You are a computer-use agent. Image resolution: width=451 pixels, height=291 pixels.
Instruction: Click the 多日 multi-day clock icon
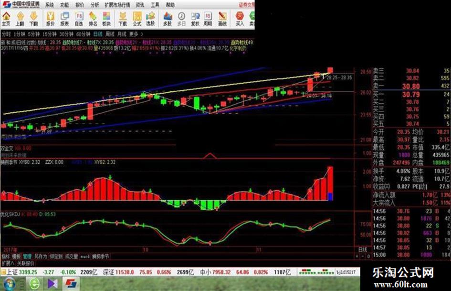pyautogui.click(x=181, y=19)
